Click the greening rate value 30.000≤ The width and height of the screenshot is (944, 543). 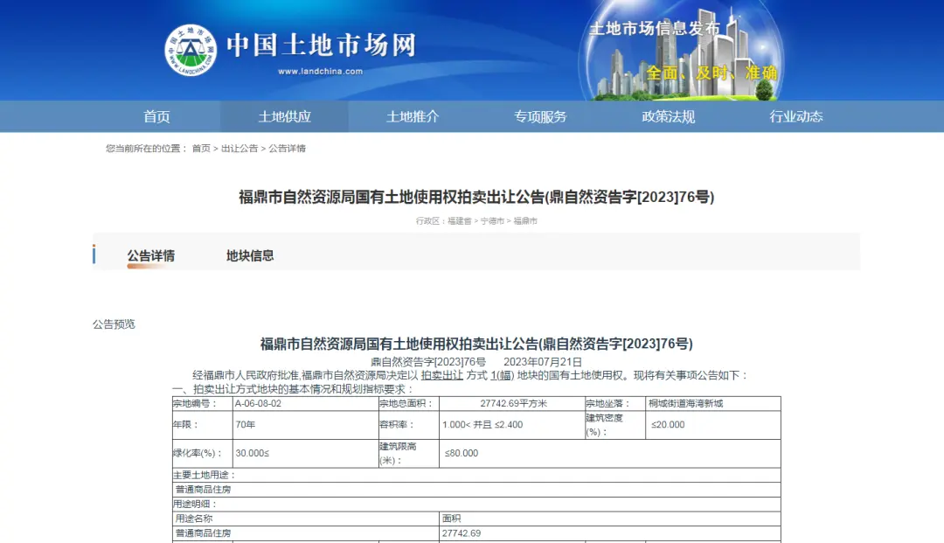coord(305,453)
